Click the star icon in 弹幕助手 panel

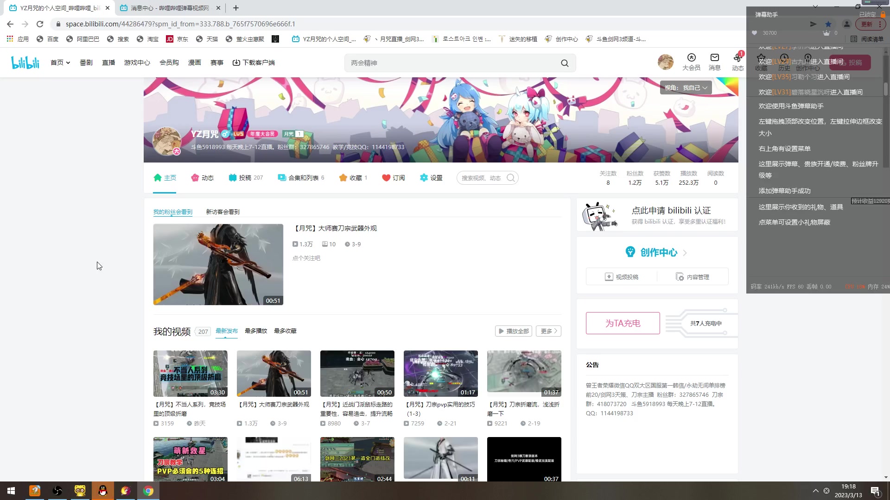828,24
